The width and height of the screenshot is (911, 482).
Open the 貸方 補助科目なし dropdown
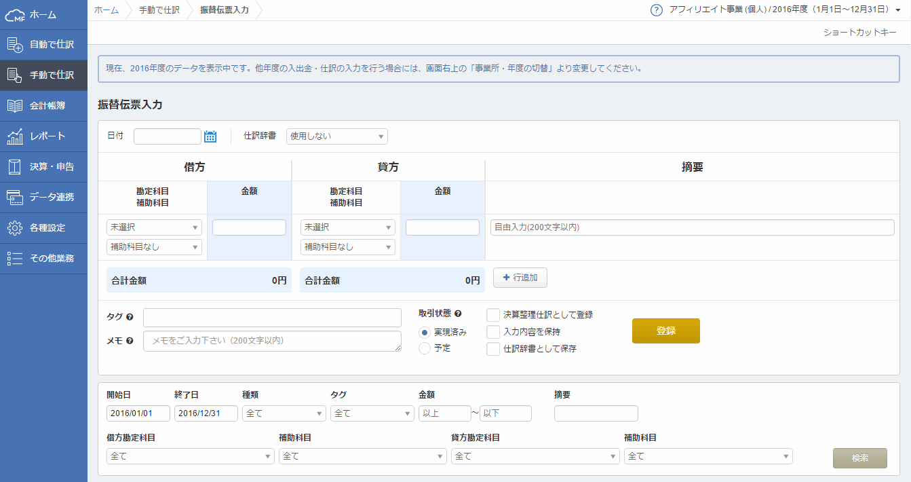coord(348,247)
